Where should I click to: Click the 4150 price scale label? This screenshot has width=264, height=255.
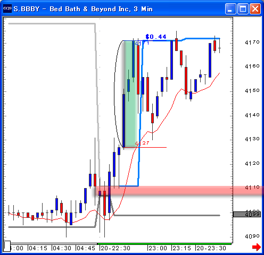click(x=252, y=91)
